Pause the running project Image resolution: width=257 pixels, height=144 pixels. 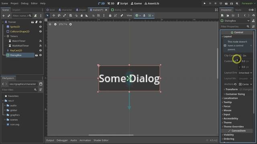point(210,3)
